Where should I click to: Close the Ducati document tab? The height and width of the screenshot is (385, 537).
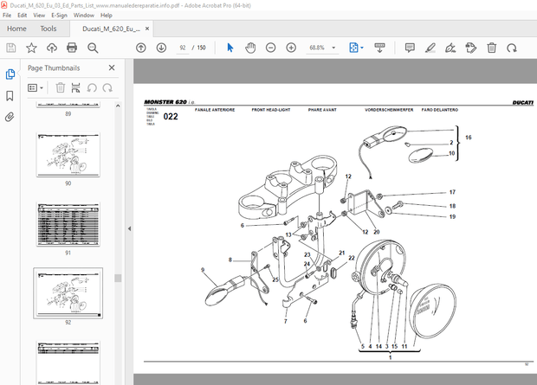coord(147,29)
